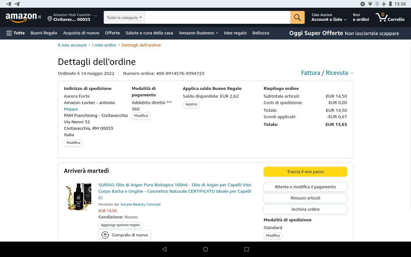The image size is (411, 257).
Task: Click the Costi di spedizione value EUR 0,00
Action: click(x=338, y=102)
